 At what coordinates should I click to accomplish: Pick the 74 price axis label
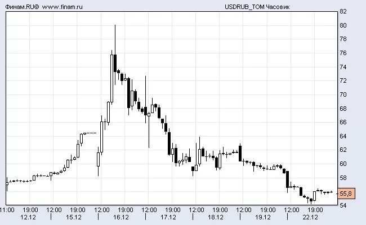coord(343,67)
